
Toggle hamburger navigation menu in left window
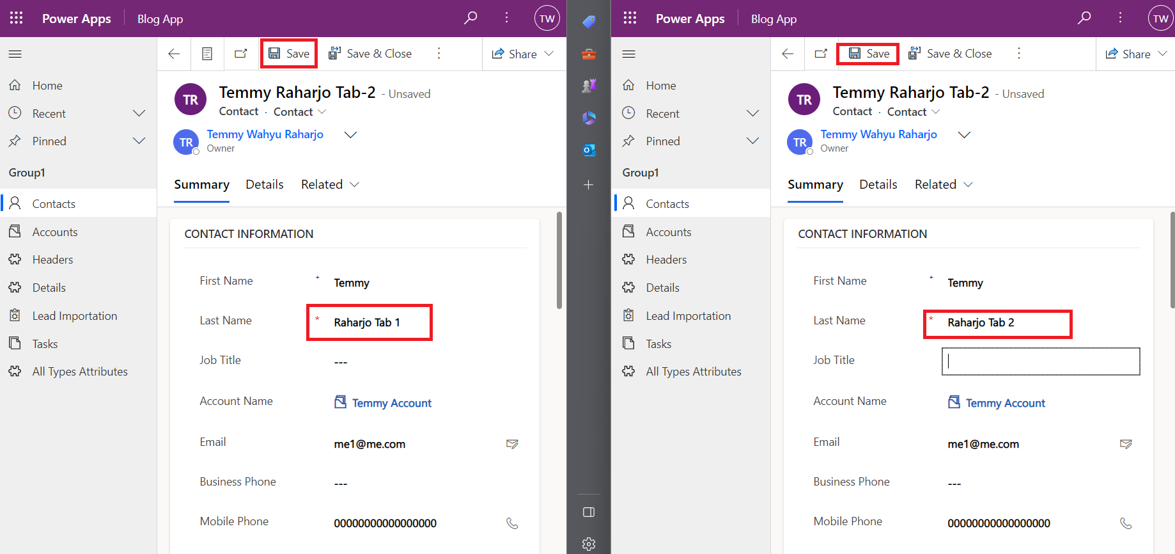15,54
